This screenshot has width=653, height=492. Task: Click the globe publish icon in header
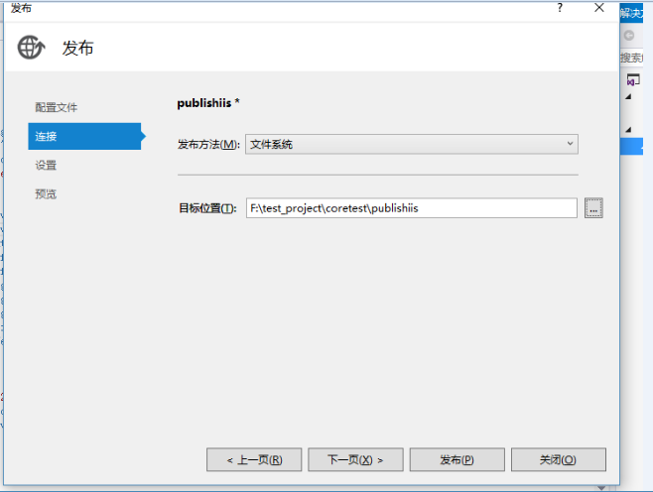click(31, 48)
